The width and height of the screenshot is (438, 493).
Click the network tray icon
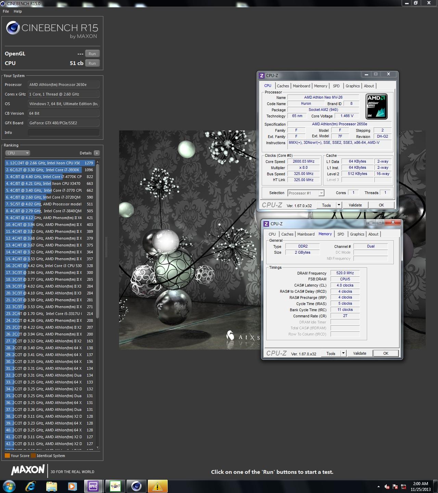[403, 486]
